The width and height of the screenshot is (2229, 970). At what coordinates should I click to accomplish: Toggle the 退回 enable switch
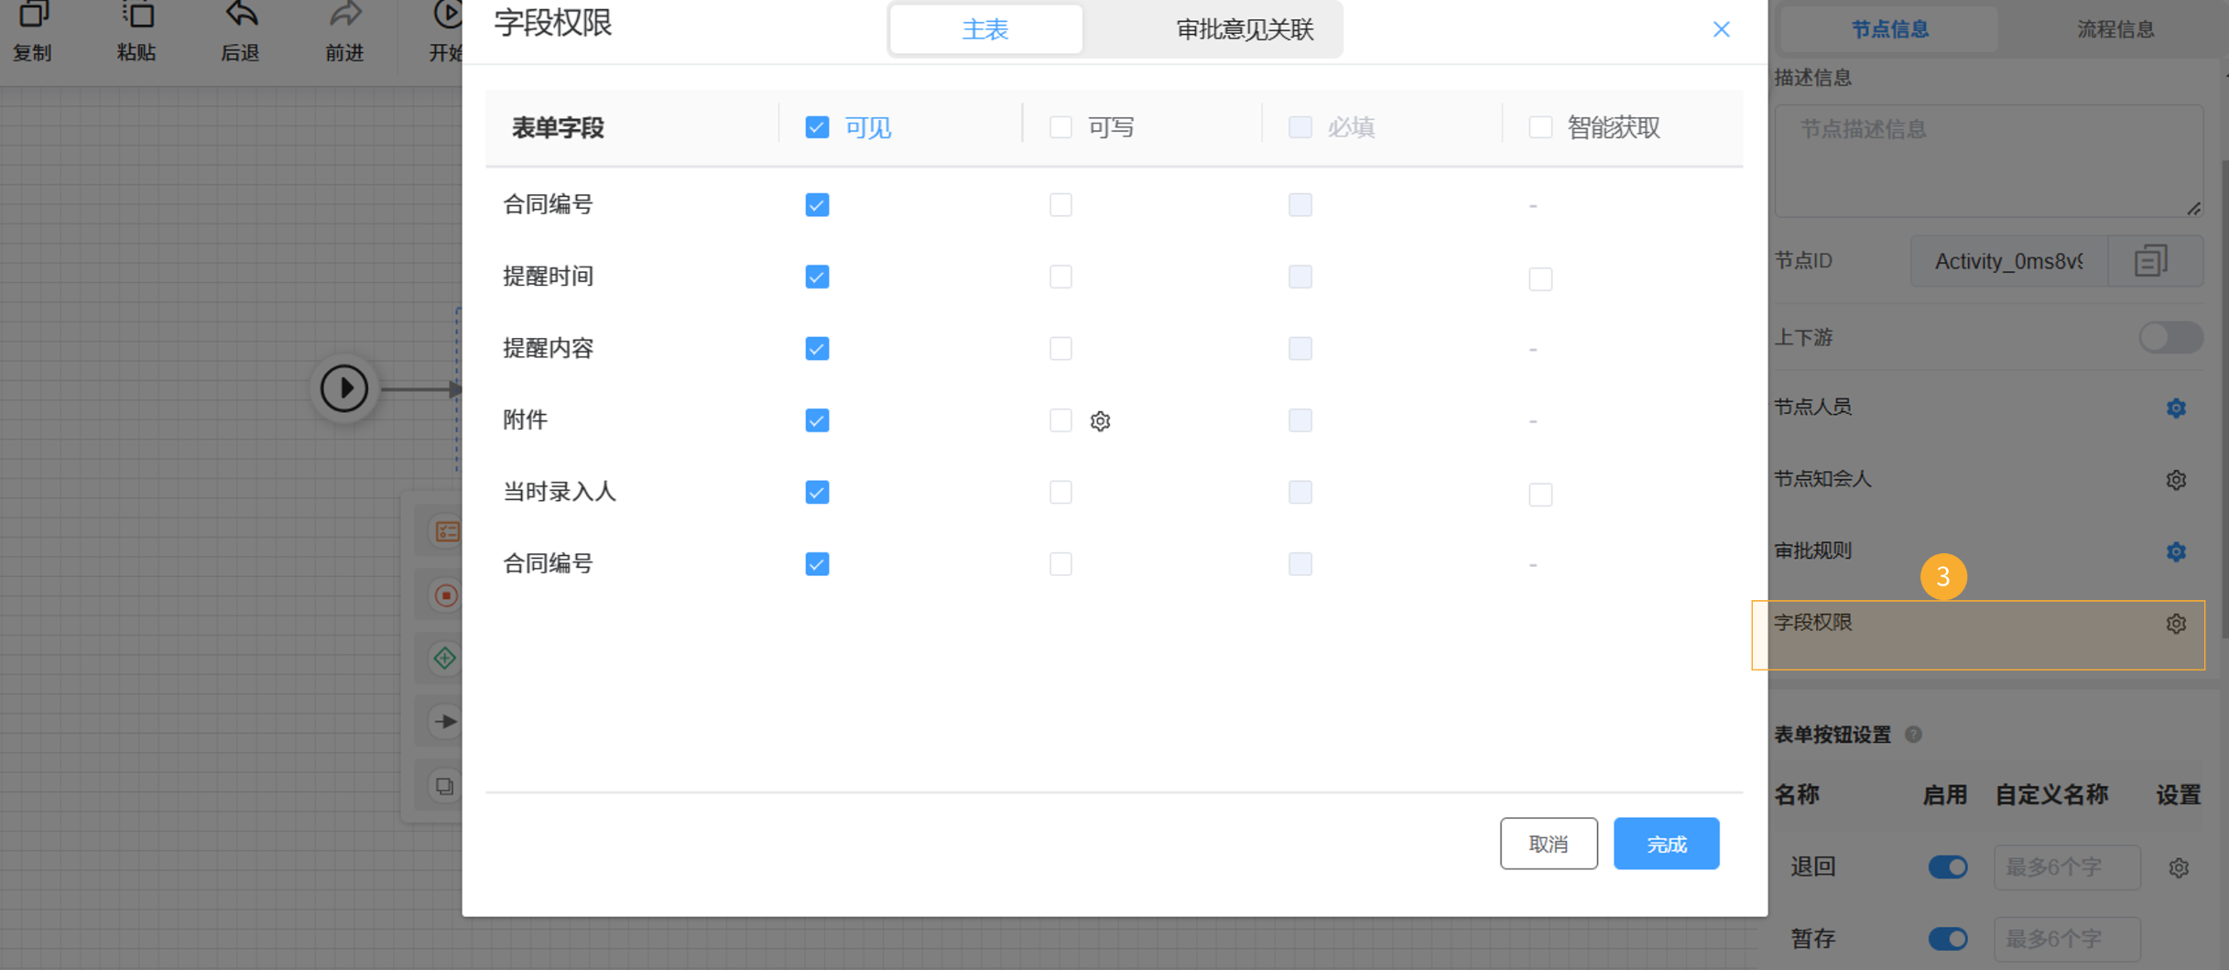pos(1947,867)
